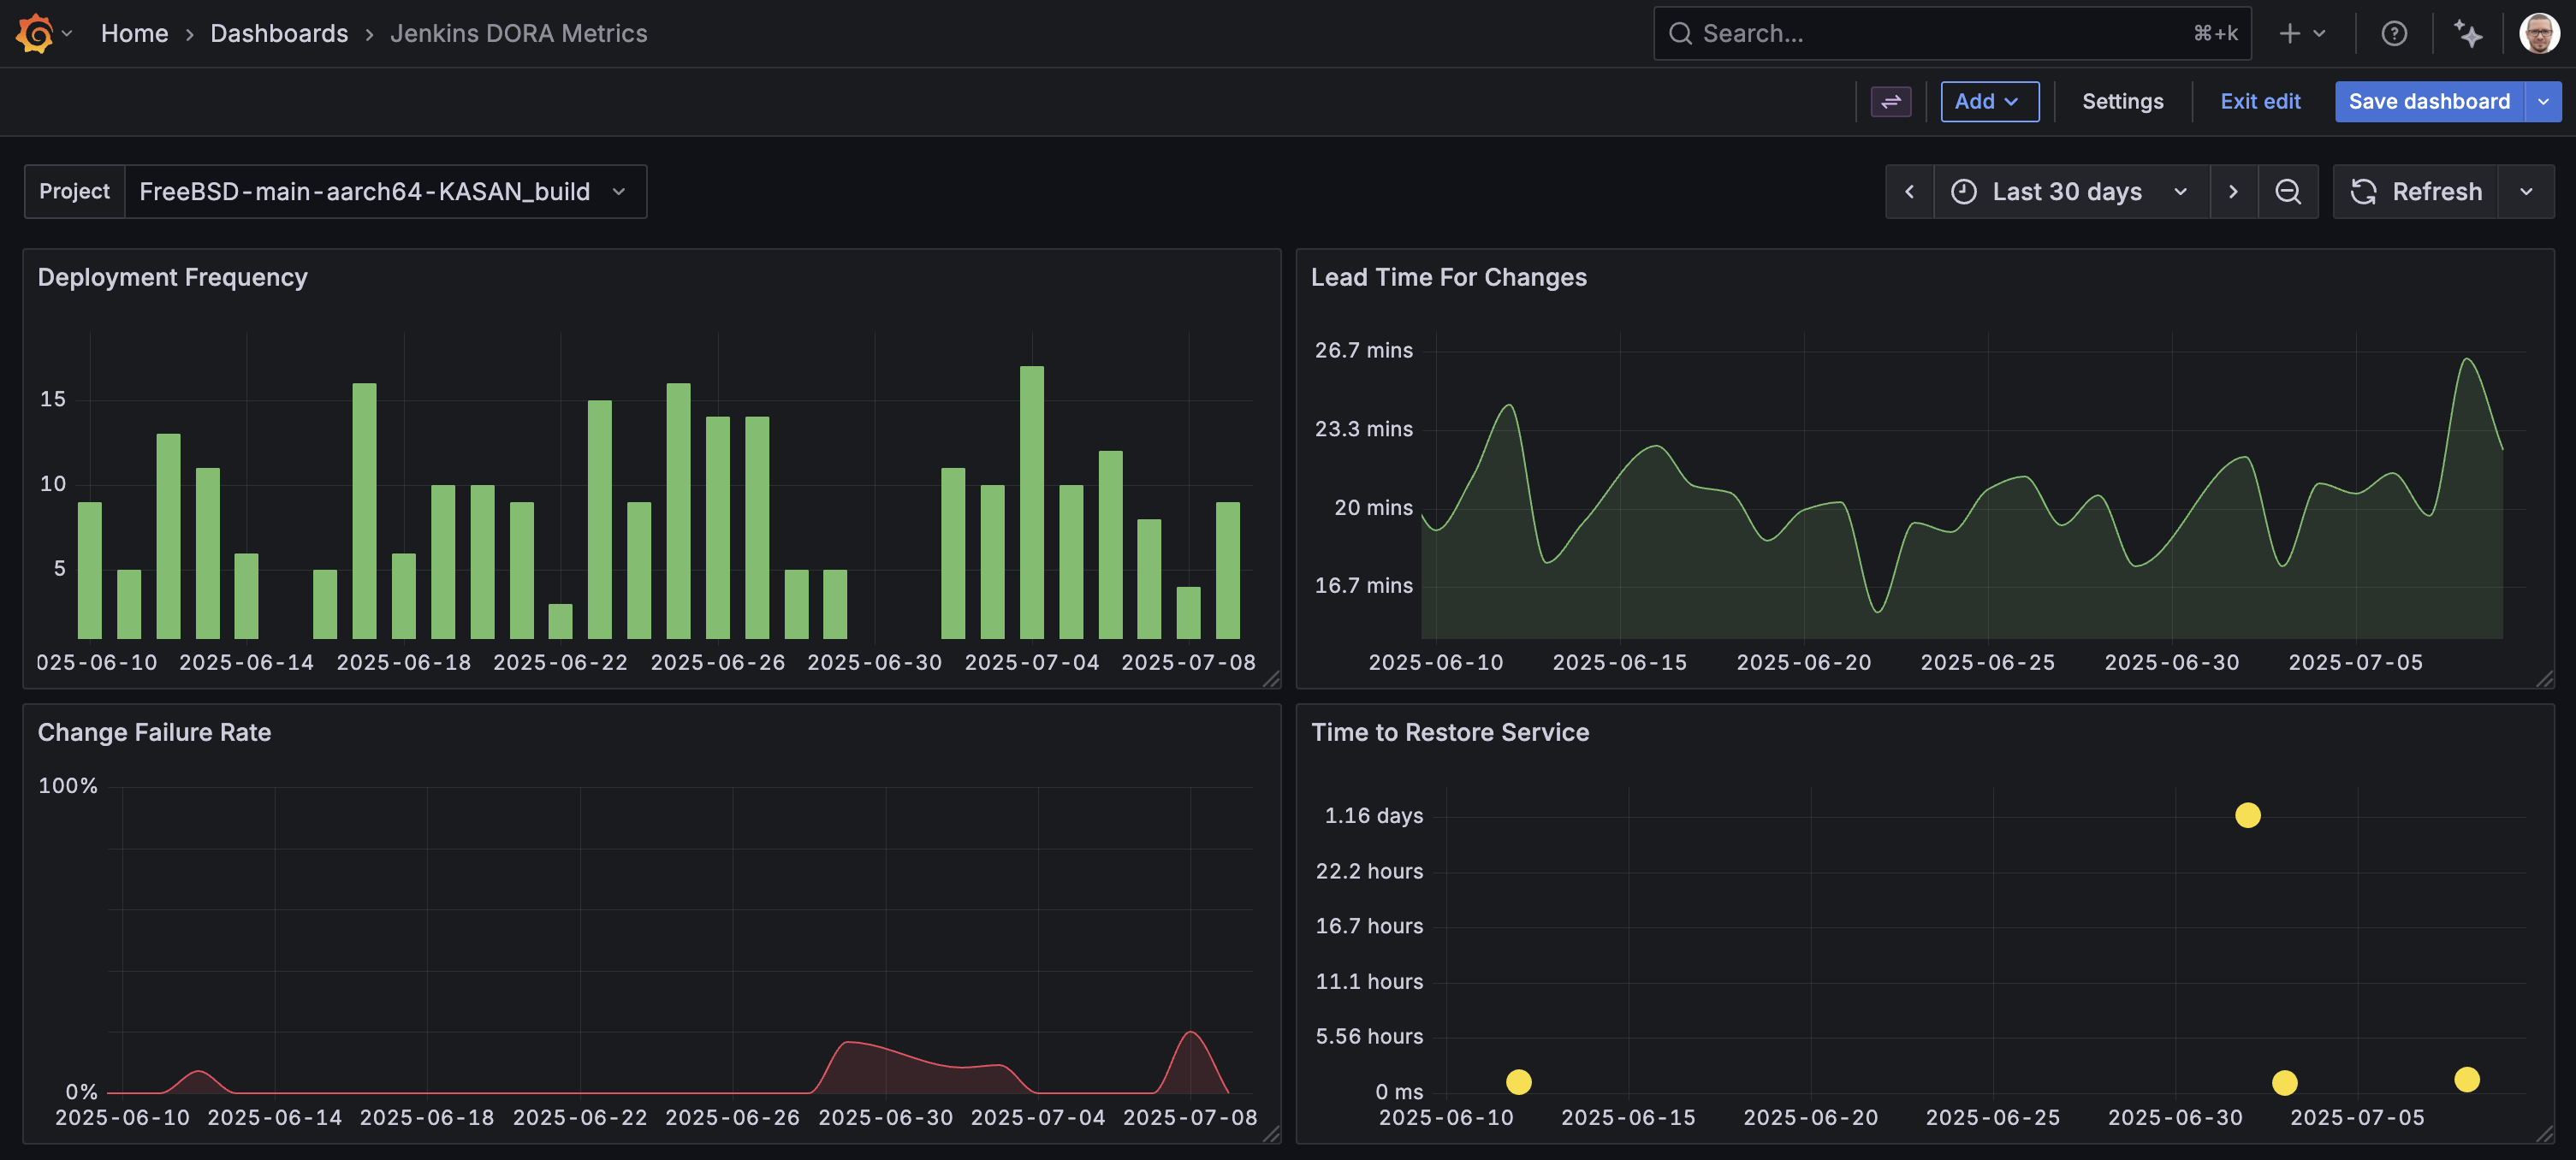Click the Grafana AI assistant sparkle icon
2576x1160 pixels.
[2468, 33]
